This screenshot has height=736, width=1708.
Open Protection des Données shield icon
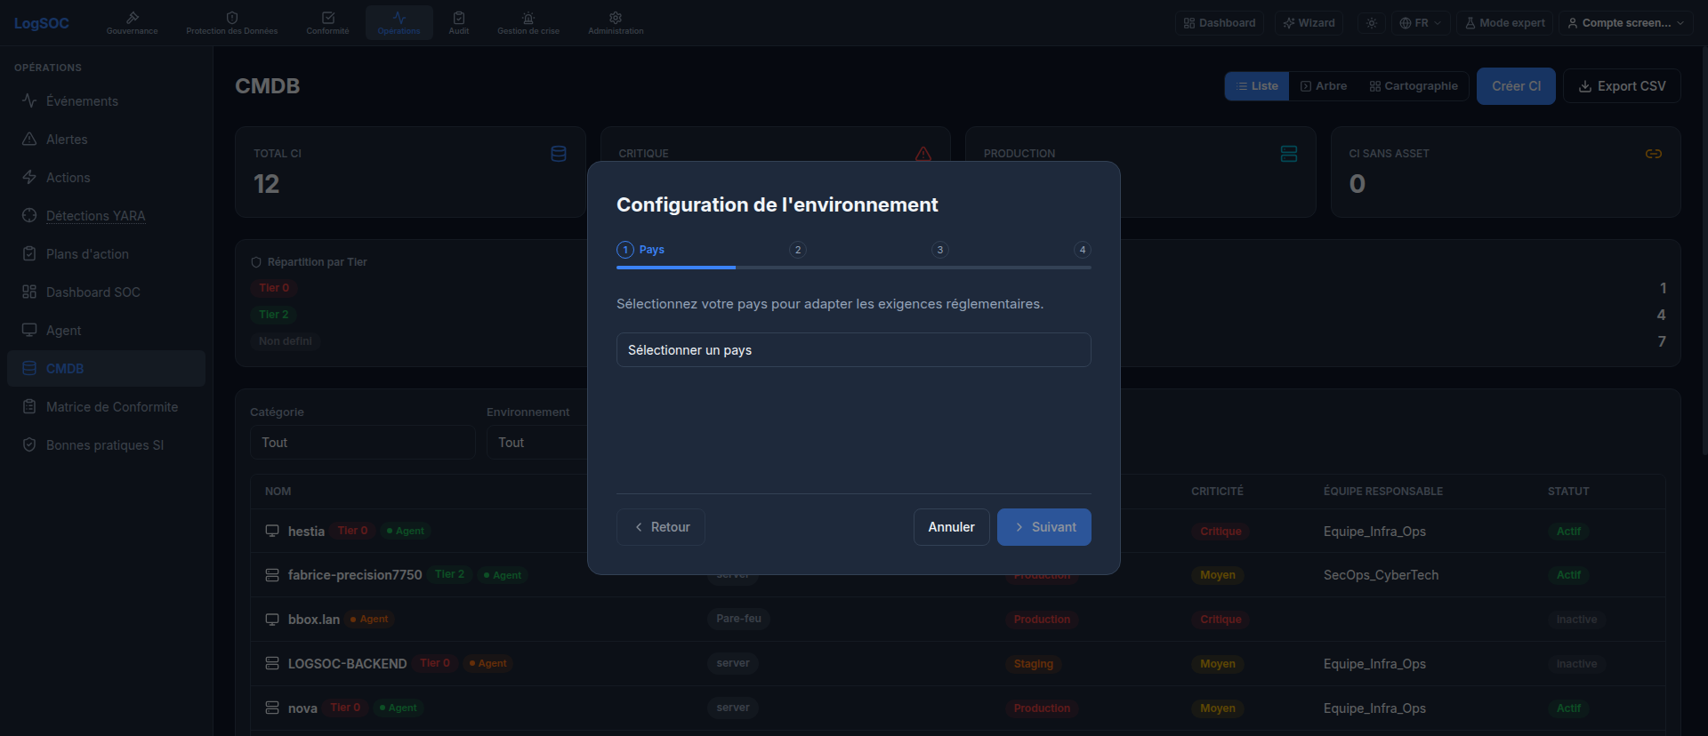tap(232, 18)
